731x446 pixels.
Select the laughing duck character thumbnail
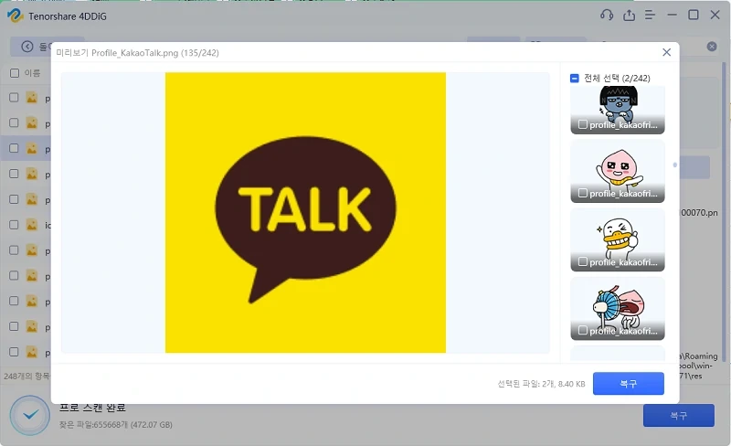pos(618,239)
